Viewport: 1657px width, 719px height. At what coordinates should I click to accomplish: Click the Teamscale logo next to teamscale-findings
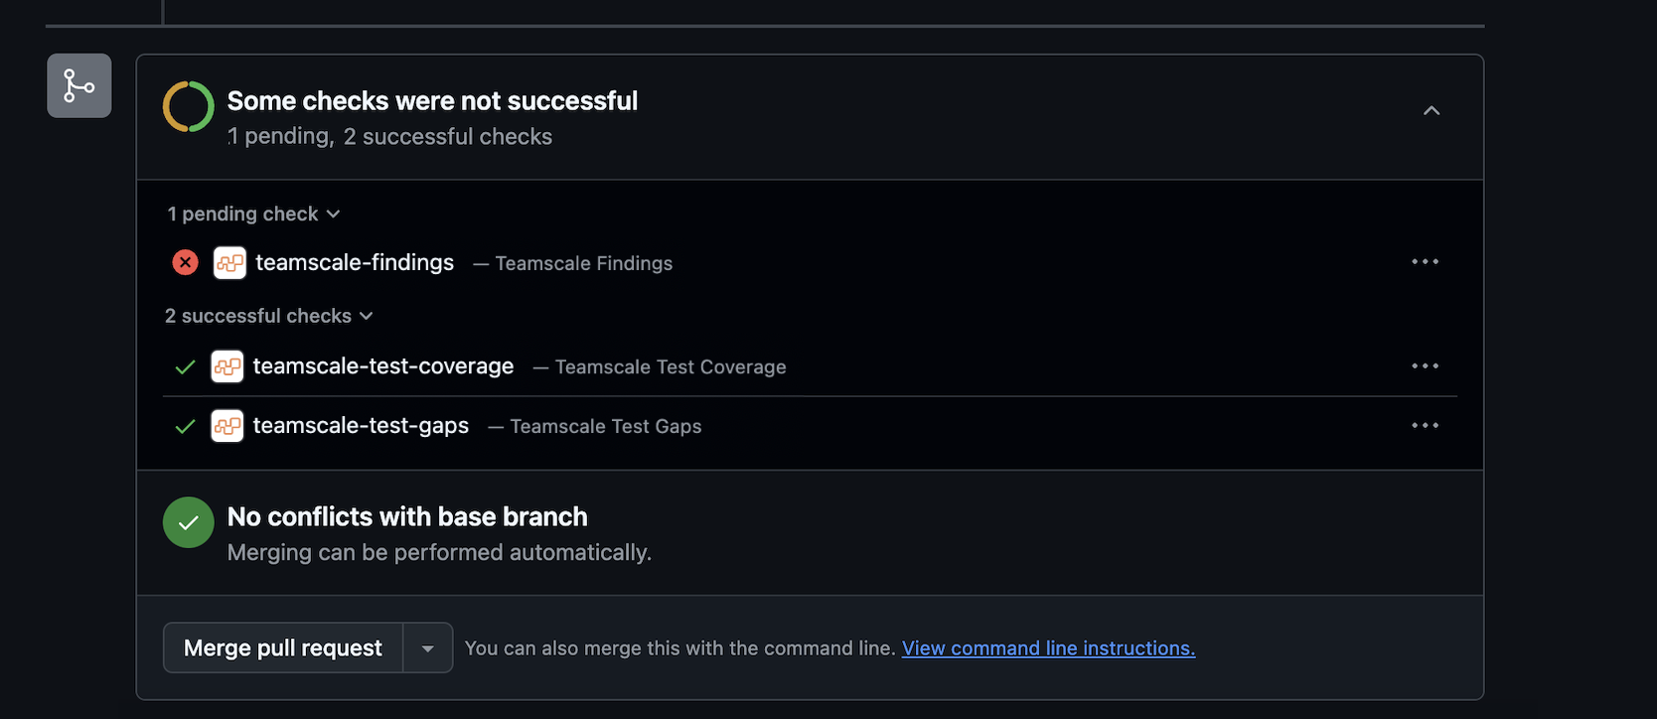pyautogui.click(x=229, y=263)
